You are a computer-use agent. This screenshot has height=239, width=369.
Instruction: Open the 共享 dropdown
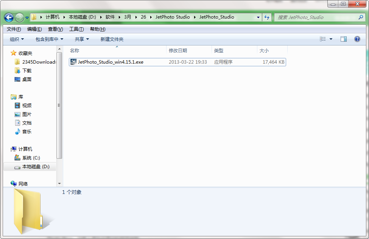(82, 39)
